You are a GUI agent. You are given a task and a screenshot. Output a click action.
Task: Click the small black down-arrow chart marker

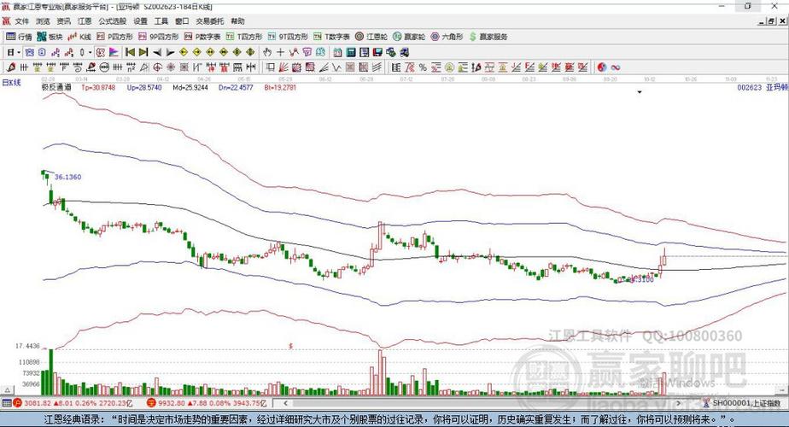click(640, 92)
